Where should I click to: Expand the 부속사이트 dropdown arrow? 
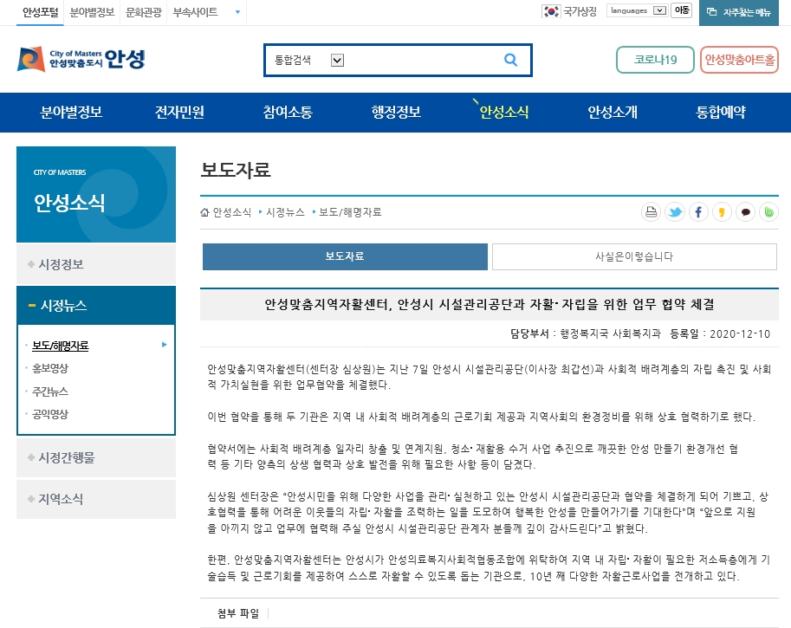[x=237, y=12]
